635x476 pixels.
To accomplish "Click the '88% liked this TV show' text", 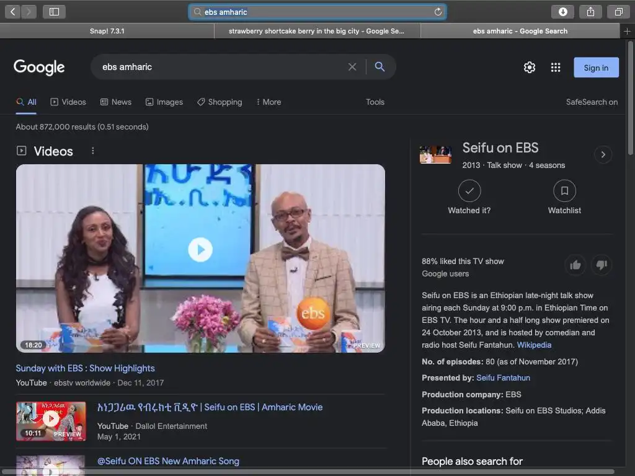I will pyautogui.click(x=463, y=262).
